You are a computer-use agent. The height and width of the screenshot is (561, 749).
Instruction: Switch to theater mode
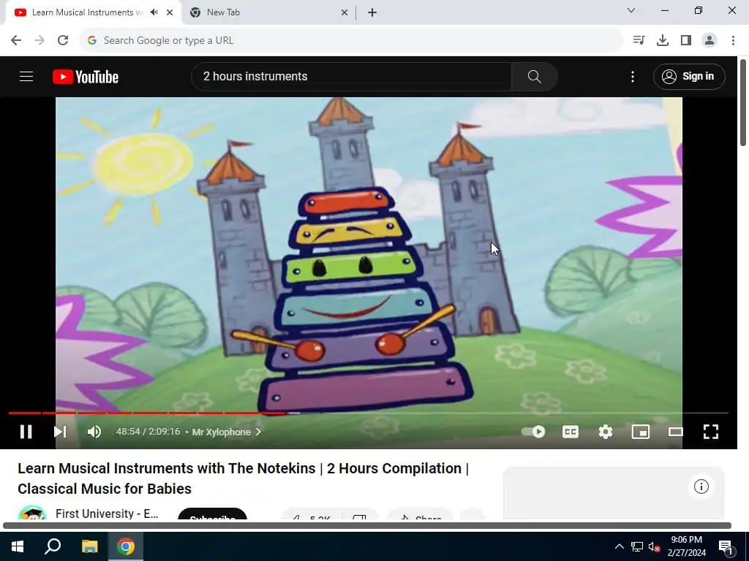675,432
